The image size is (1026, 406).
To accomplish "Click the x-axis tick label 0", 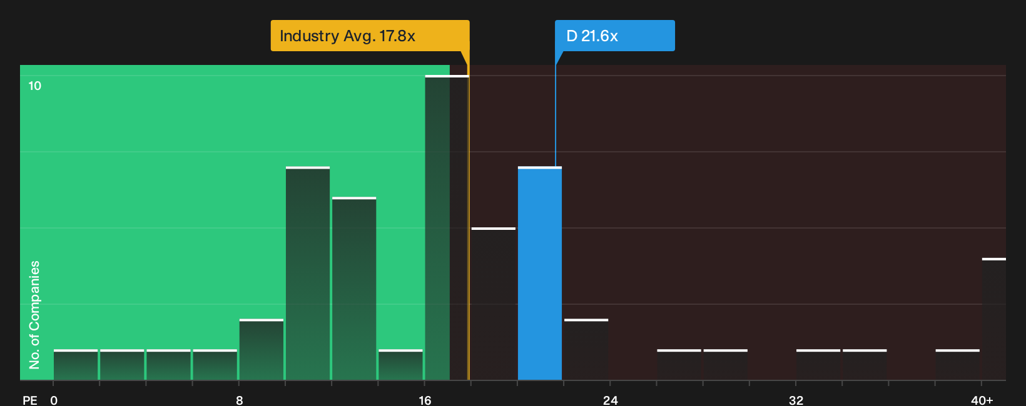I will tap(54, 400).
